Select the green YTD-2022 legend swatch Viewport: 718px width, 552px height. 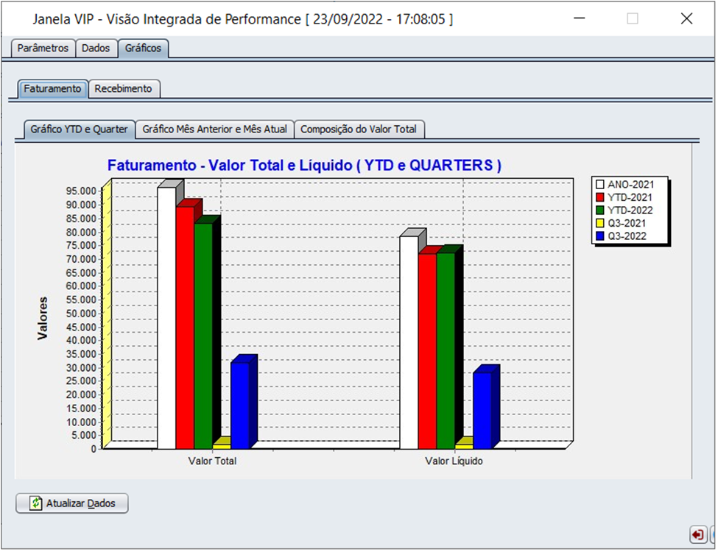[600, 210]
